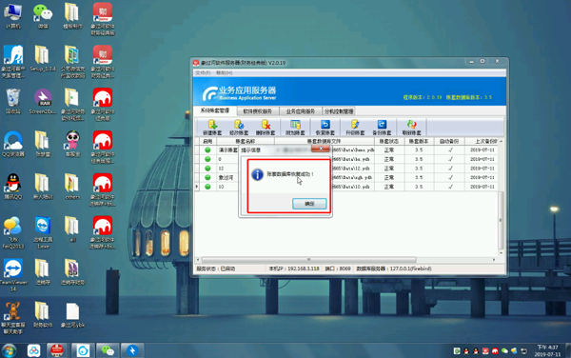Click the 帐套版本 column header
The width and height of the screenshot is (571, 358).
(x=419, y=141)
